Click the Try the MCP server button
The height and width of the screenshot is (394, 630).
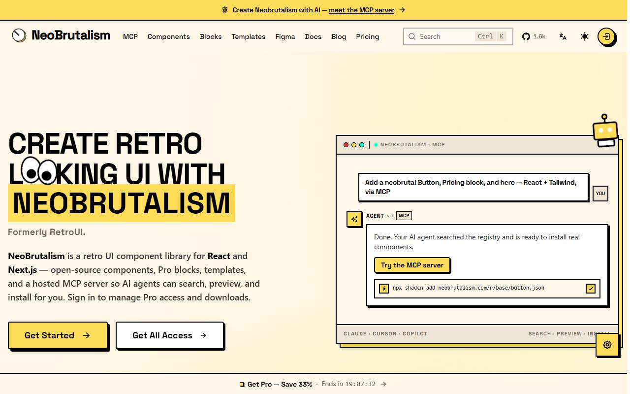(412, 265)
